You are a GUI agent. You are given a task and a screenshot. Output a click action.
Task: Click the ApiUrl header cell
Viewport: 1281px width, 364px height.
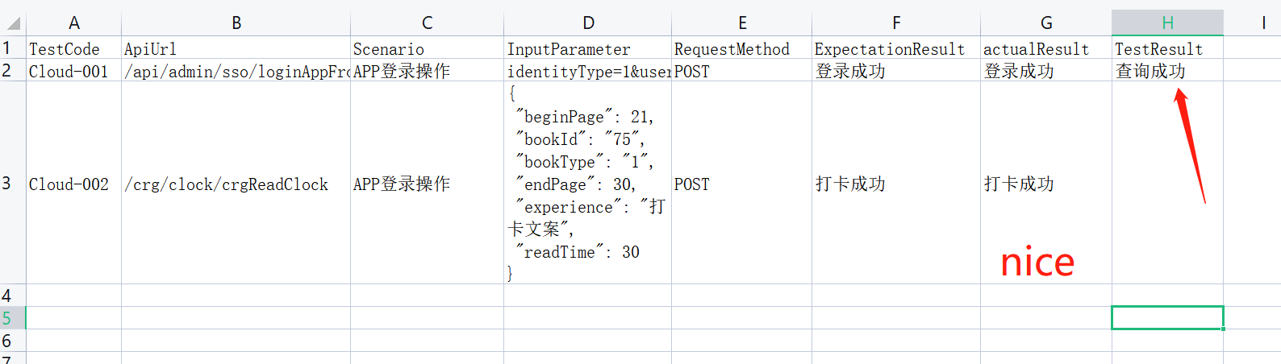pyautogui.click(x=236, y=48)
